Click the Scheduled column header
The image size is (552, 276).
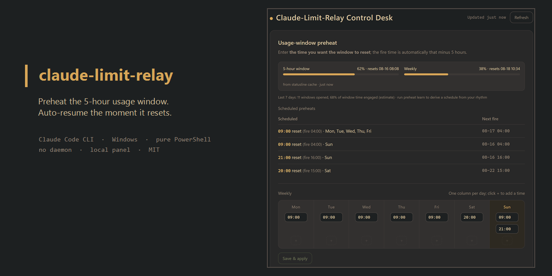click(288, 119)
